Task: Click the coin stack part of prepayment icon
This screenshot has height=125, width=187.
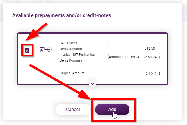Action: 42,51
